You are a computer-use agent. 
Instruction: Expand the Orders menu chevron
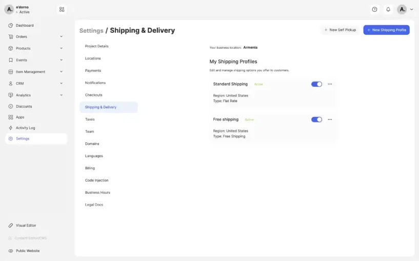point(61,36)
